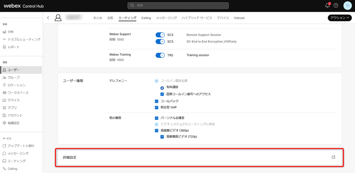Switch to the Calling tab
This screenshot has width=355, height=173.
tap(146, 18)
